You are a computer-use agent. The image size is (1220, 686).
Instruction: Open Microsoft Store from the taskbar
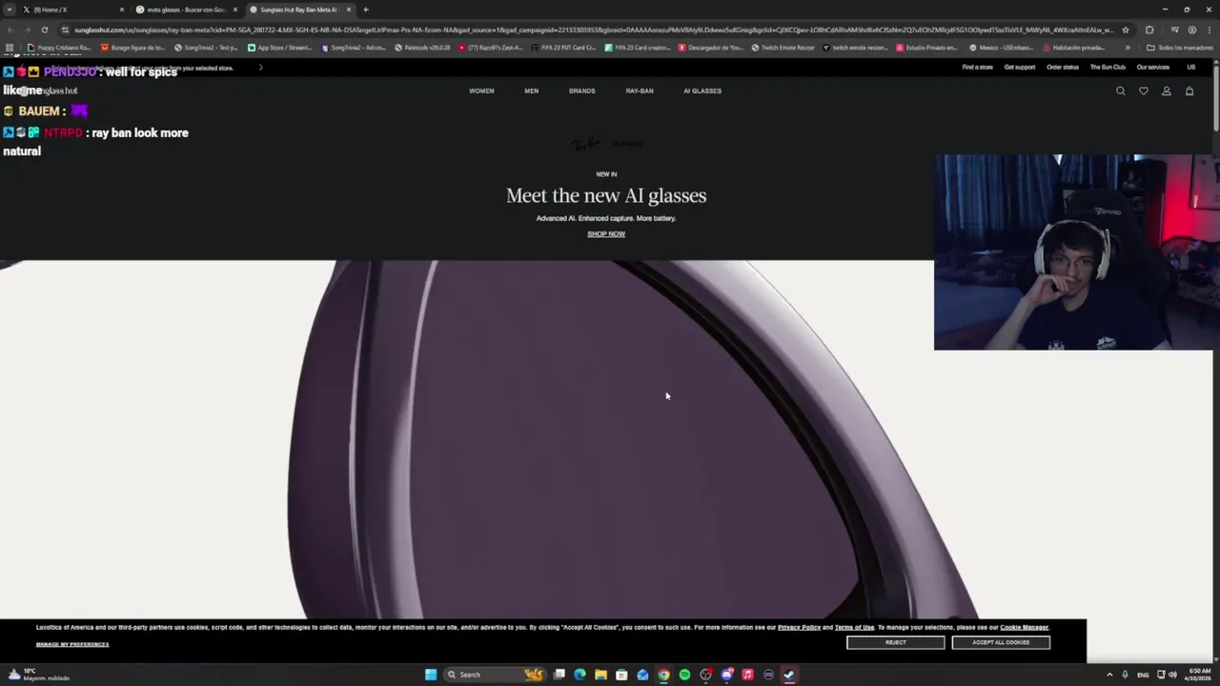pyautogui.click(x=621, y=675)
